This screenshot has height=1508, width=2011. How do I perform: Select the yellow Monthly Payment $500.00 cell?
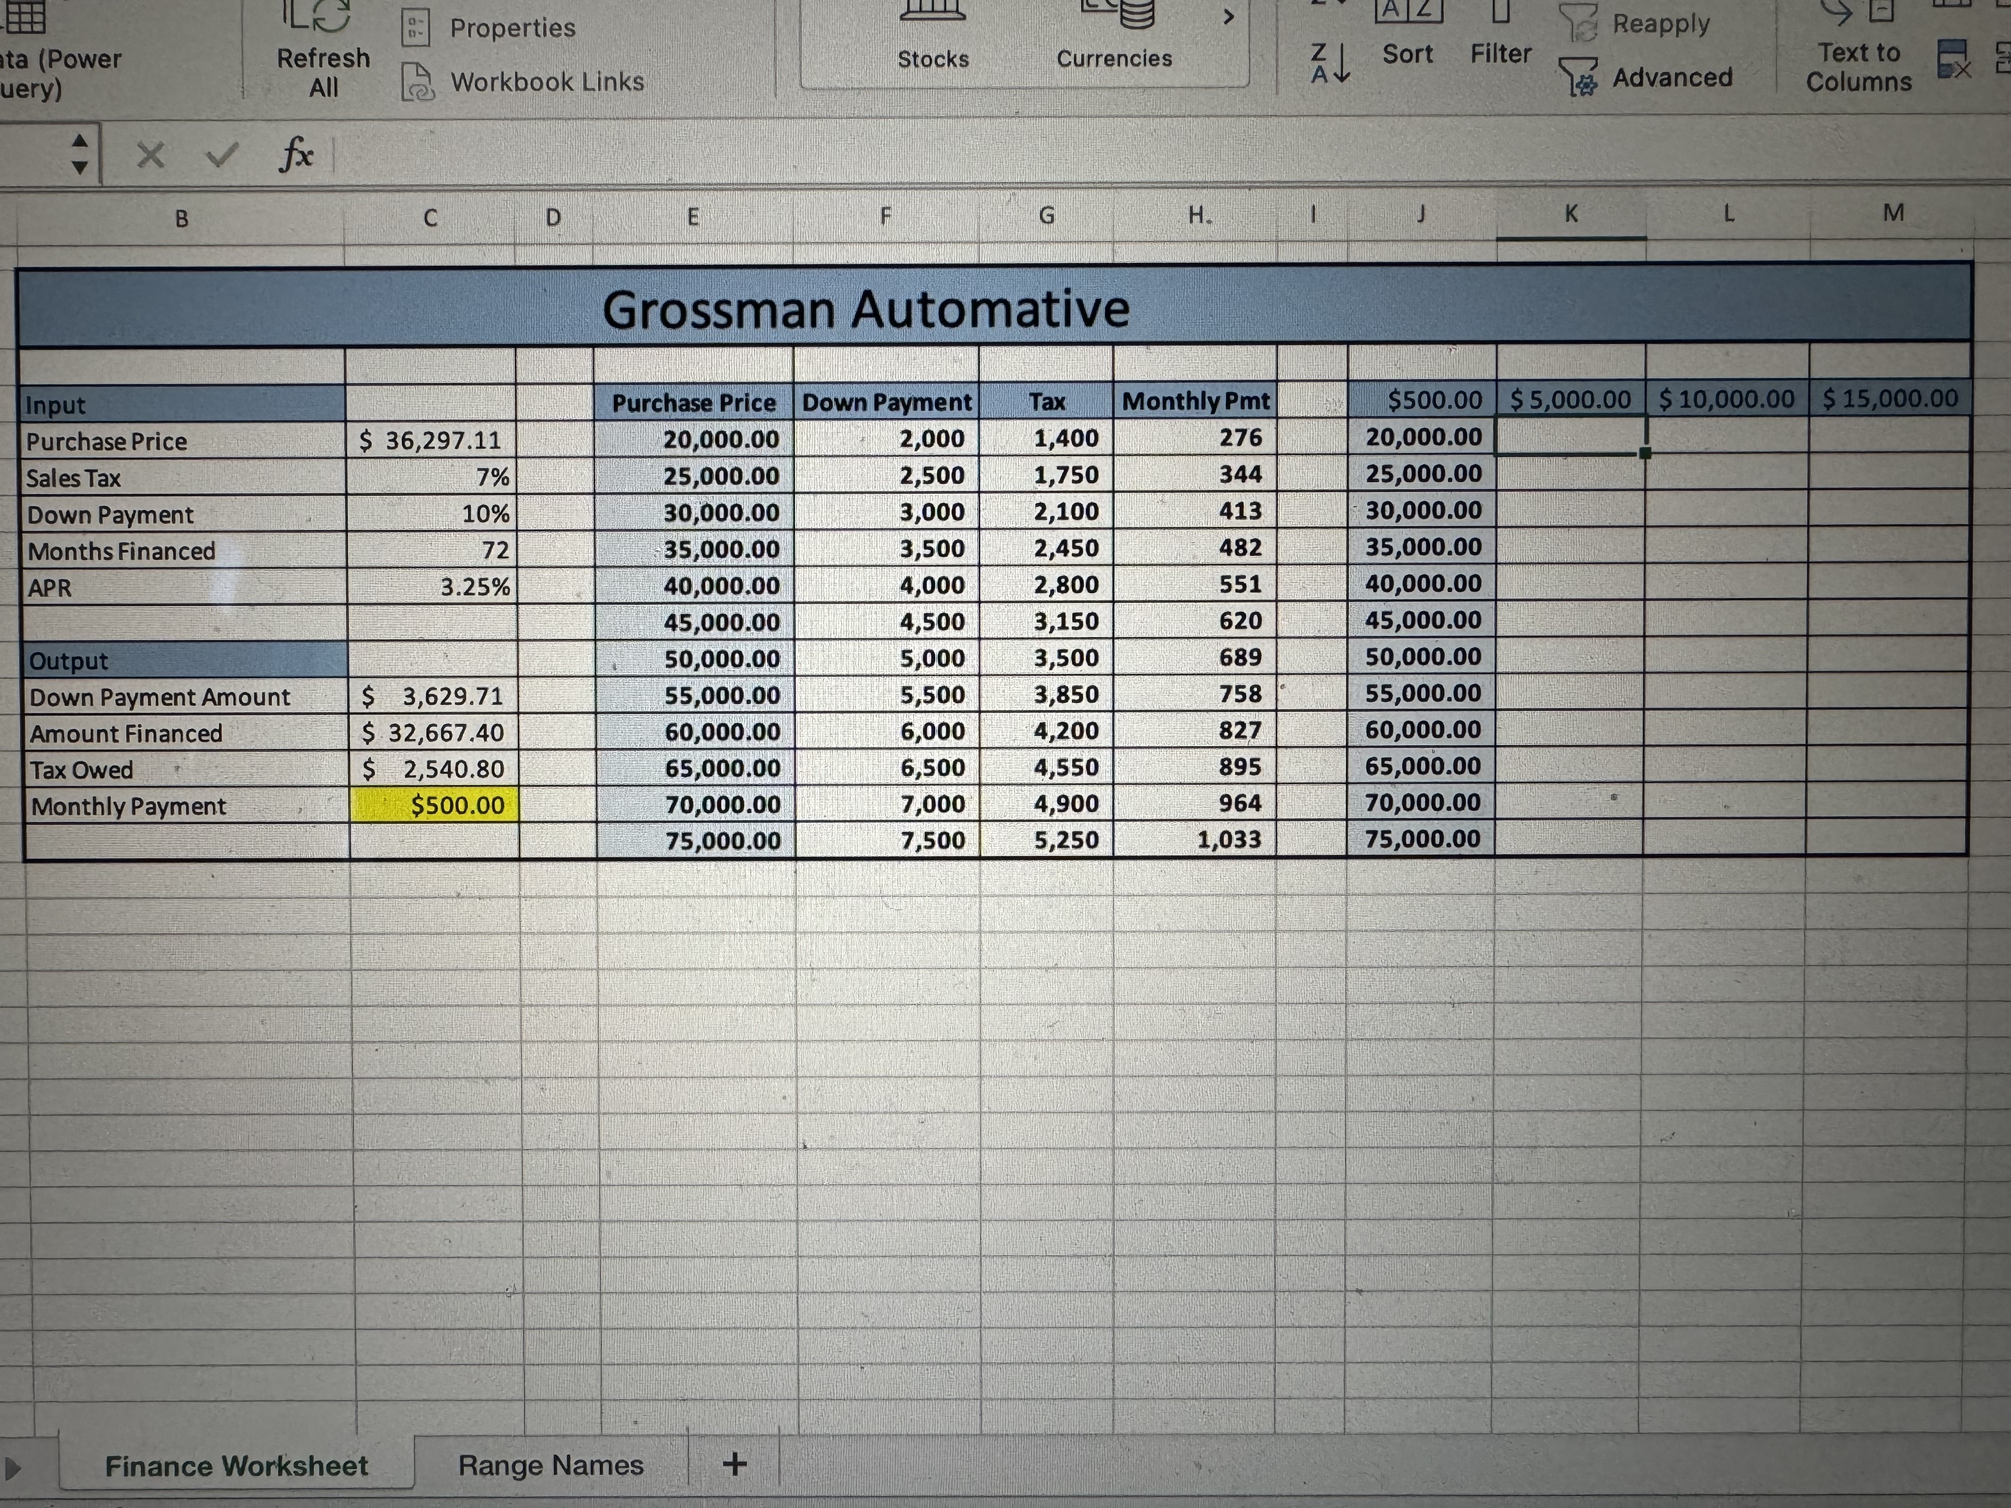click(x=434, y=805)
